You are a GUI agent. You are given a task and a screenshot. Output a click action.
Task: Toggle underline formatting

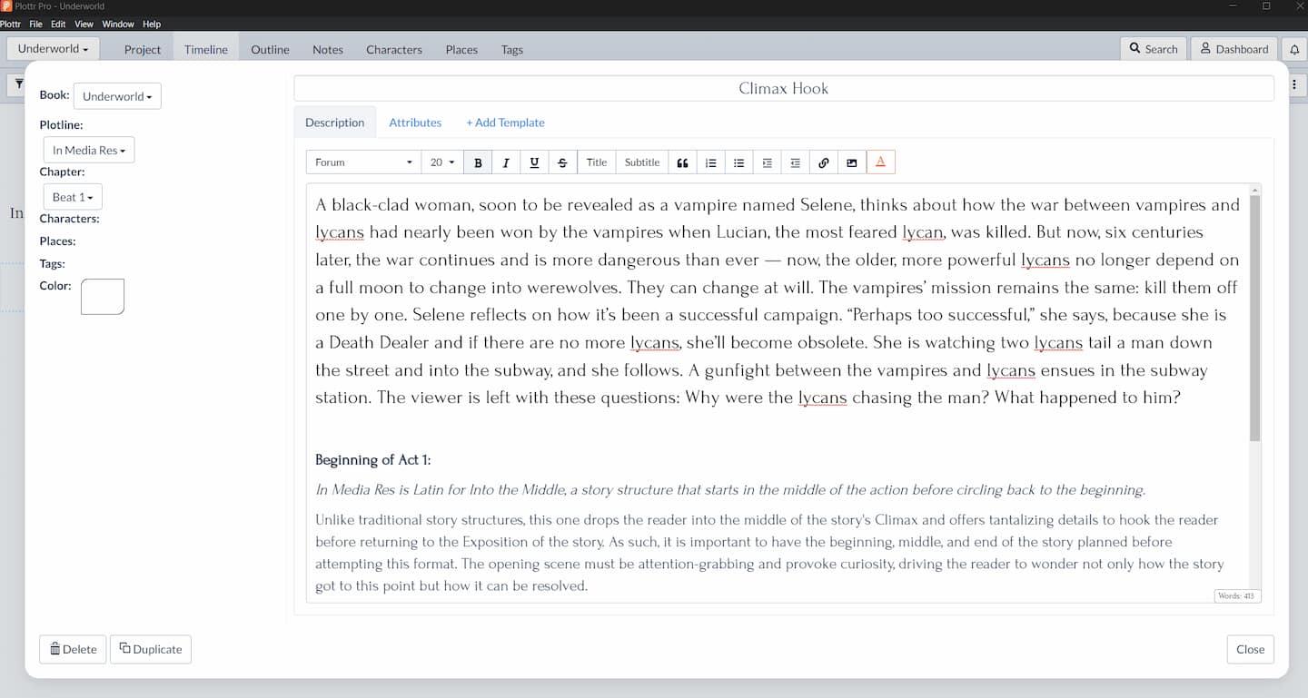(x=535, y=162)
